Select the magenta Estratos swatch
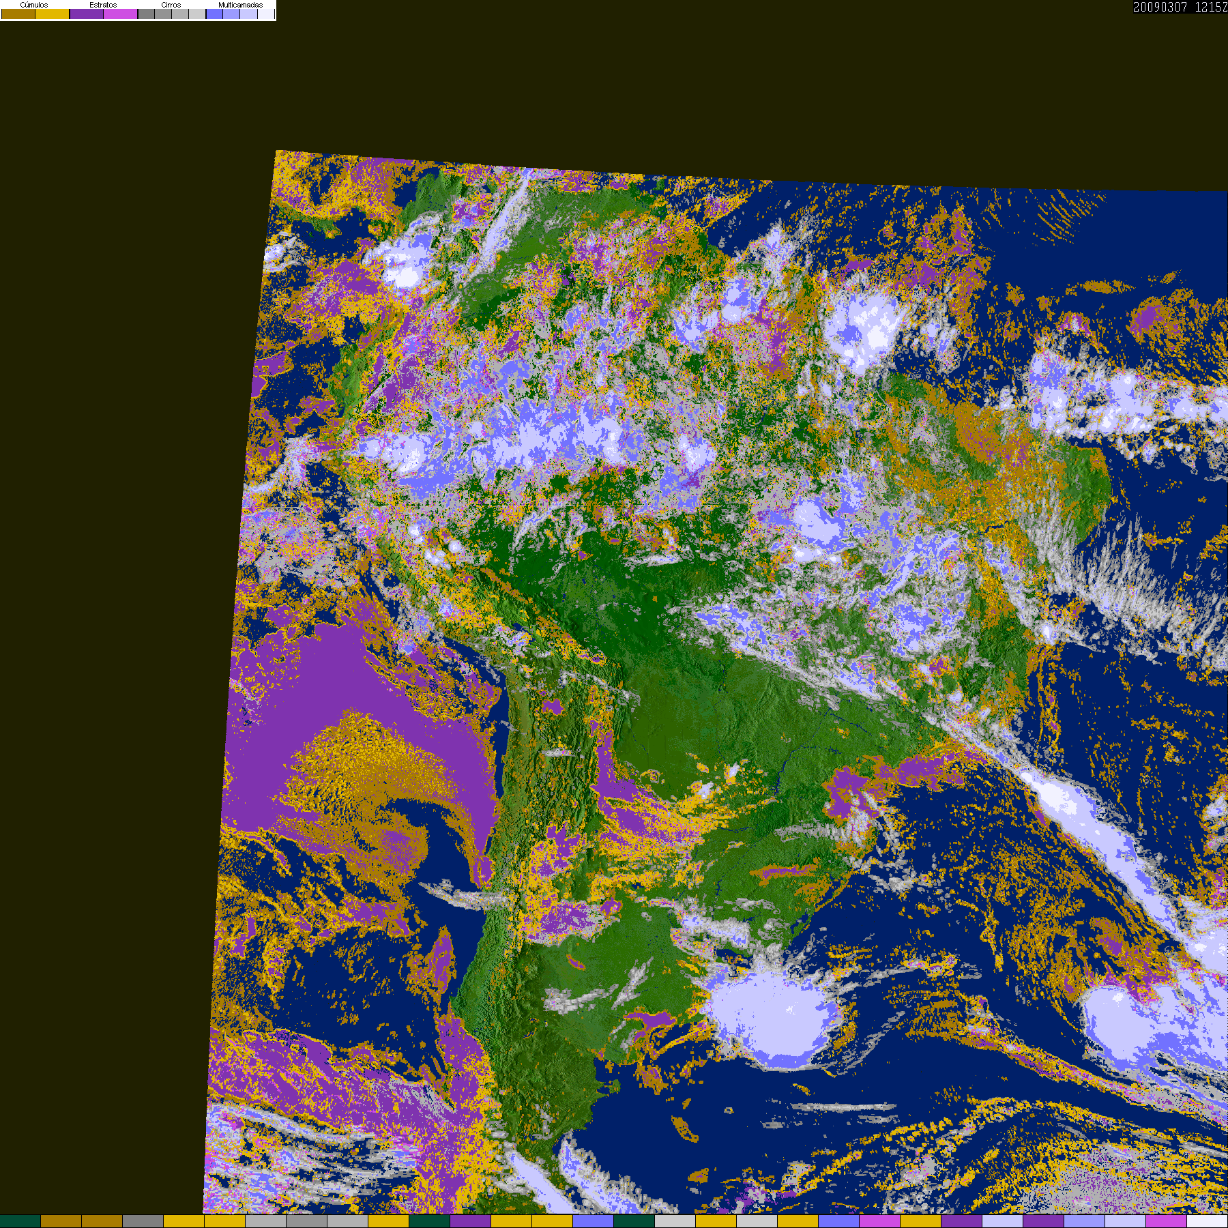1228x1228 pixels. point(121,14)
